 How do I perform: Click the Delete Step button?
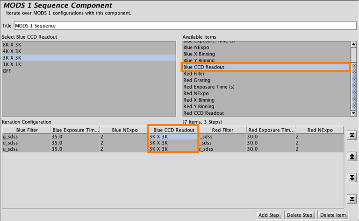point(300,215)
